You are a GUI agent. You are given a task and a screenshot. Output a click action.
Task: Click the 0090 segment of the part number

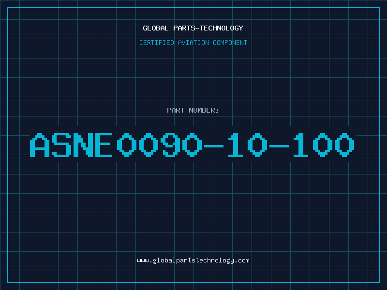[158, 145]
